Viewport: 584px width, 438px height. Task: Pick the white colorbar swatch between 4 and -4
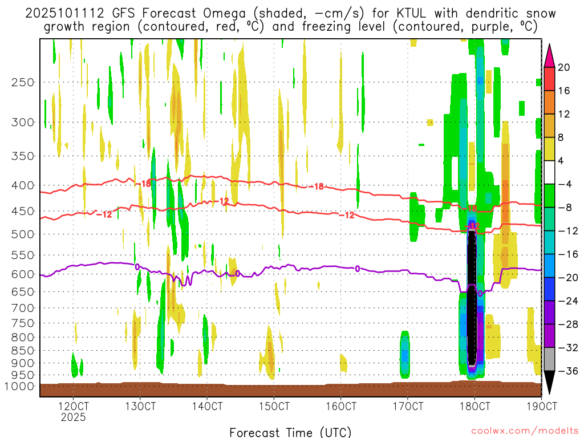click(x=550, y=172)
